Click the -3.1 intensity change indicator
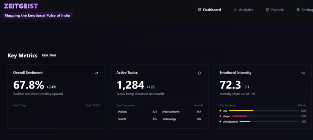The height and width of the screenshot is (140, 313). click(246, 87)
